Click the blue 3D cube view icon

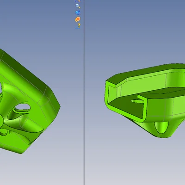click(78, 12)
